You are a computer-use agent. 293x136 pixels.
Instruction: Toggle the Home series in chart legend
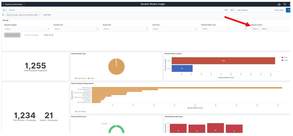click(286, 60)
